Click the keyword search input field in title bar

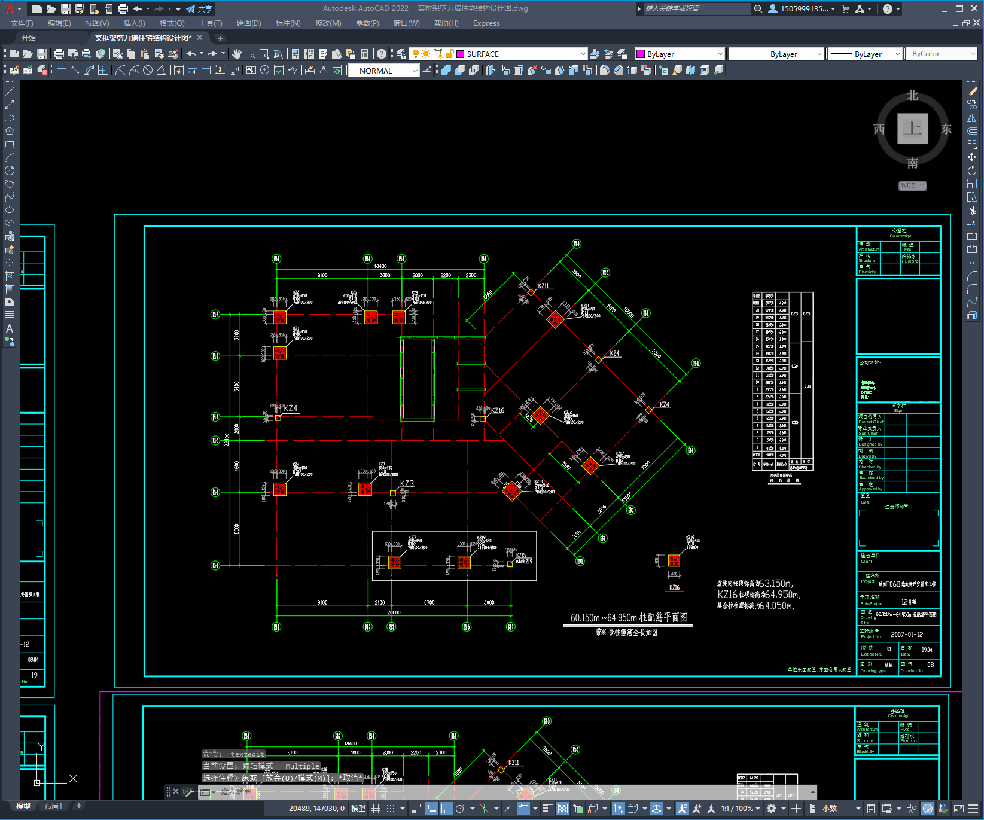pyautogui.click(x=697, y=8)
